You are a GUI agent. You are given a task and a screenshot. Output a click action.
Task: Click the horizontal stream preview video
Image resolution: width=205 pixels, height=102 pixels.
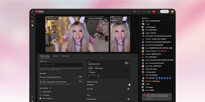point(77,34)
